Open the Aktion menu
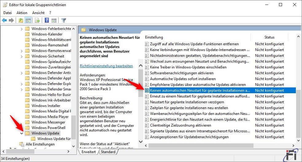The image size is (302, 162). coord(22,13)
